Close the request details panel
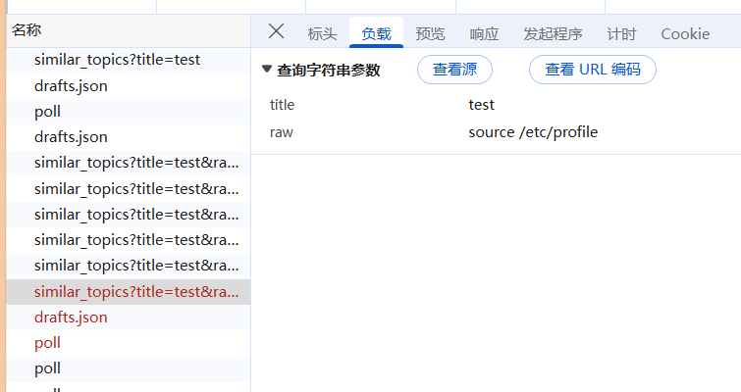The height and width of the screenshot is (392, 741). point(276,32)
